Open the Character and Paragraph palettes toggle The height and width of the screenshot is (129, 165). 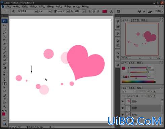pos(118,11)
